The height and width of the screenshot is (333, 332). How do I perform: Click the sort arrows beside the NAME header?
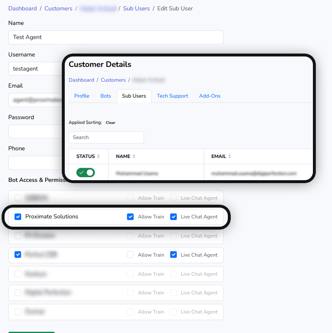coord(134,157)
